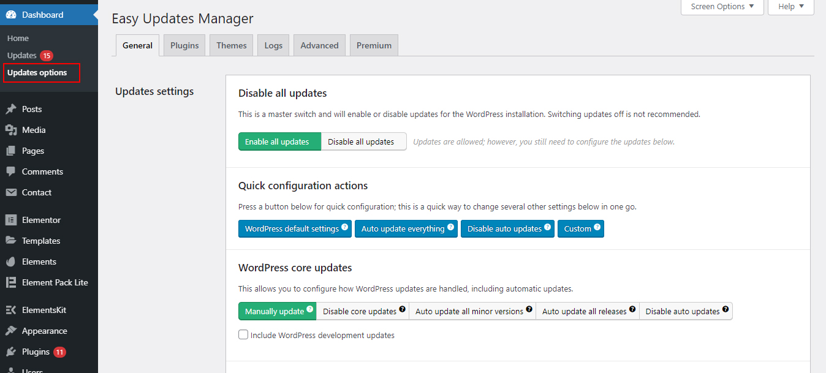Screen dimensions: 826x373
Task: Click help icon on Auto update all minor versions
Action: 529,309
